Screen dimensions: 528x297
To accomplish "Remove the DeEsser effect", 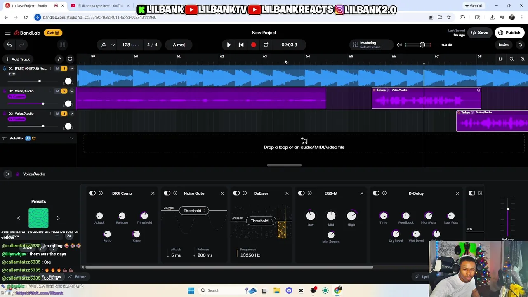I will [287, 193].
